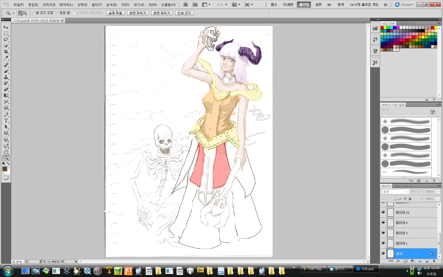Select the Brush tool
Image resolution: width=443 pixels, height=277 pixels.
6,71
